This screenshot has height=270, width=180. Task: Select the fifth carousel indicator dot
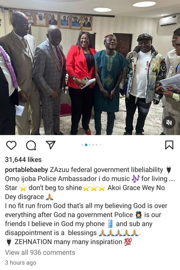[97, 145]
